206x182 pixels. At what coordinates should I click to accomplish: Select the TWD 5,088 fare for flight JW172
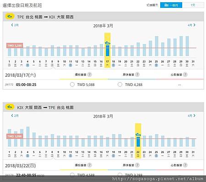pyautogui.click(x=72, y=85)
